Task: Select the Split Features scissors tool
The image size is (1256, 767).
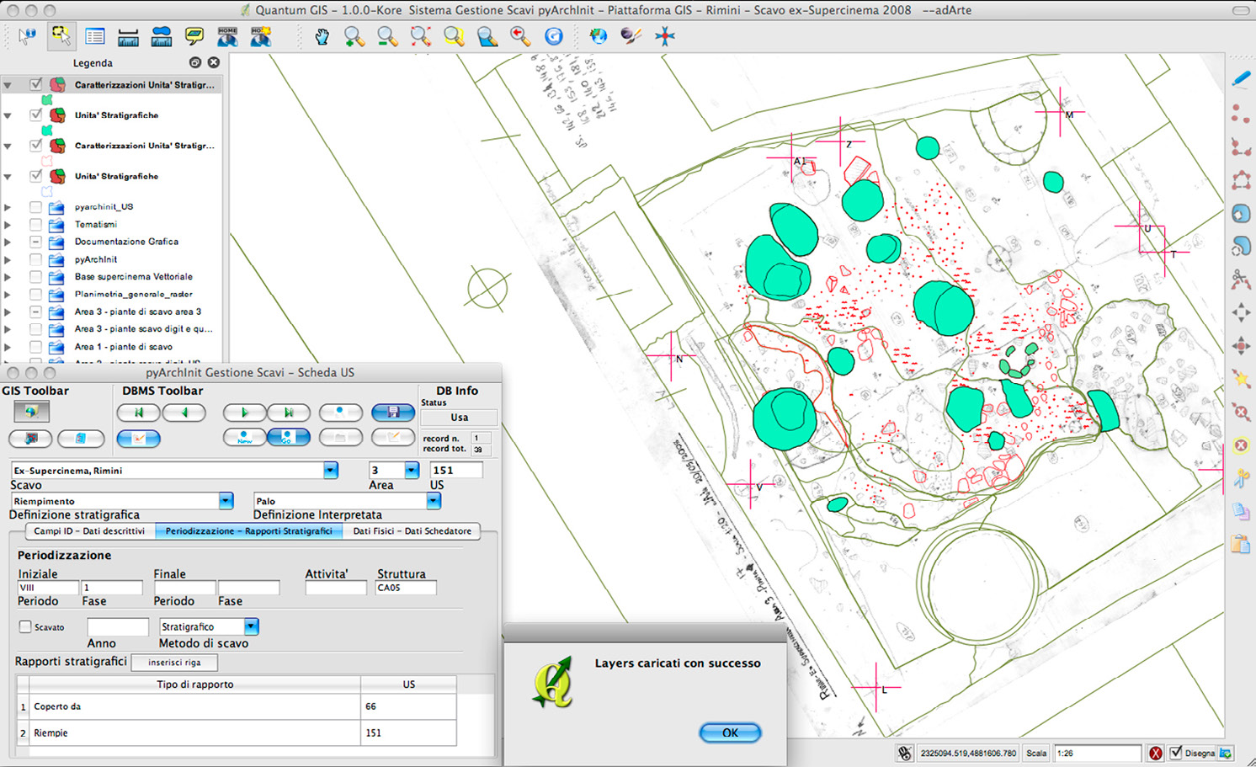Action: (1241, 280)
